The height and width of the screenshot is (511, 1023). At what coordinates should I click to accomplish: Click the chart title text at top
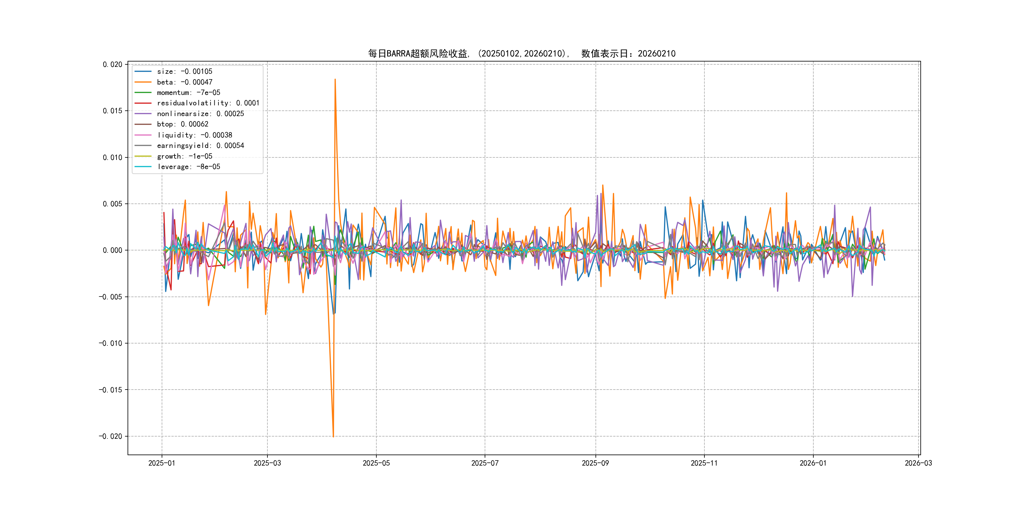coord(521,54)
